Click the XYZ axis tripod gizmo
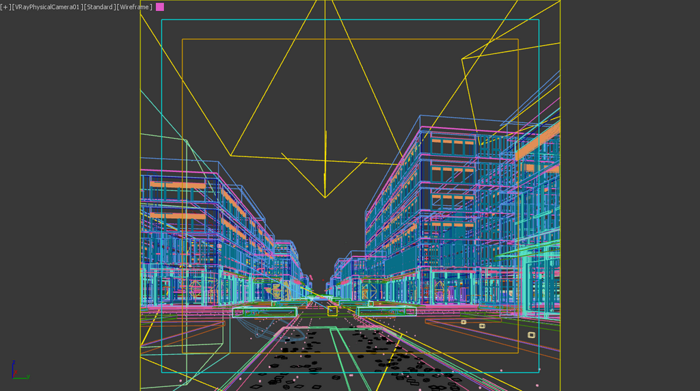Viewport: 700px width, 391px height. [x=18, y=371]
